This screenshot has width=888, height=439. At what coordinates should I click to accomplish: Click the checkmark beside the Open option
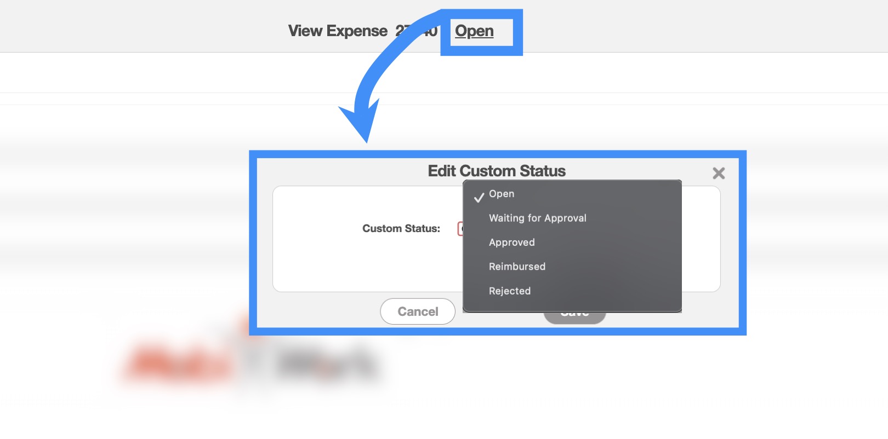pyautogui.click(x=479, y=197)
